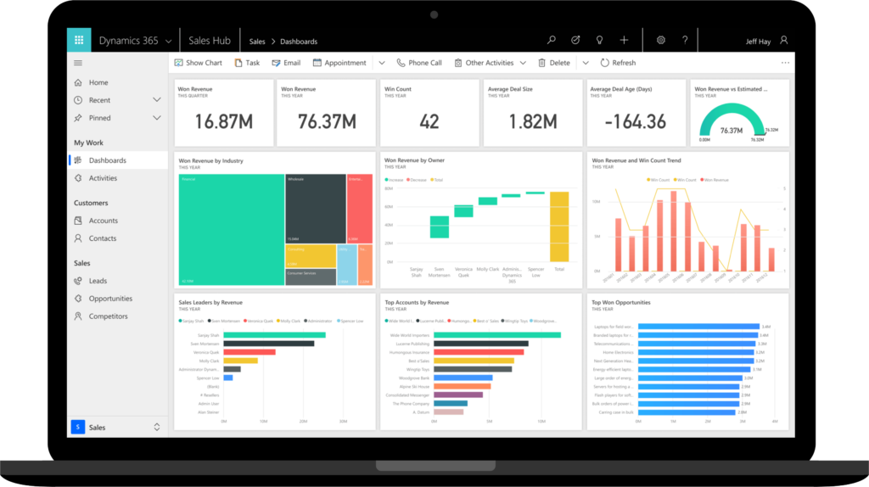Click the Win Count 42 value
The width and height of the screenshot is (869, 487).
pos(429,121)
